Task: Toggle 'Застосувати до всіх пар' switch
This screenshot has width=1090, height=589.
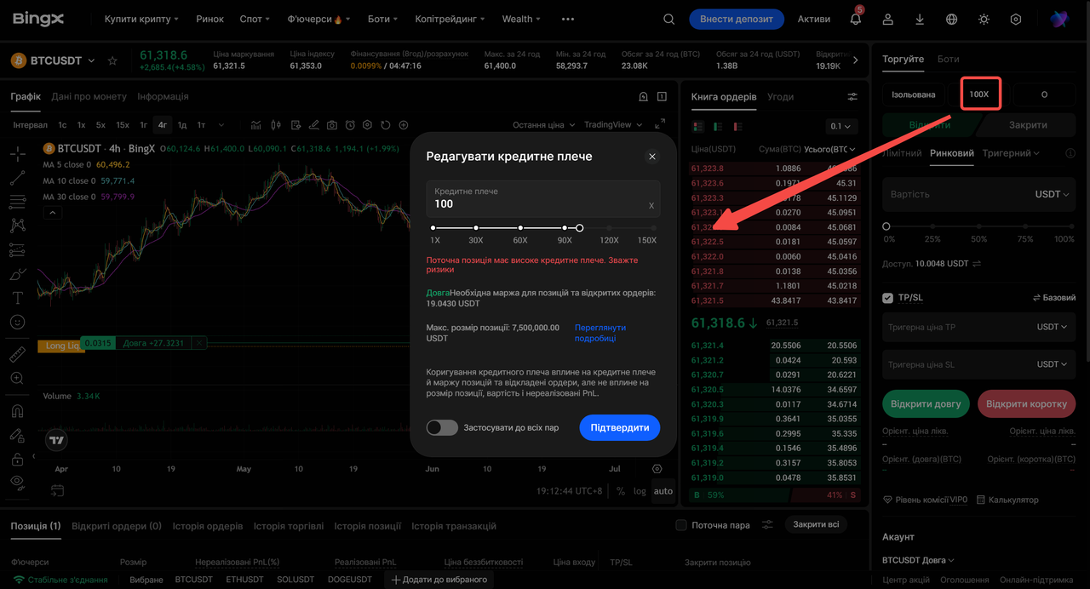Action: point(442,427)
